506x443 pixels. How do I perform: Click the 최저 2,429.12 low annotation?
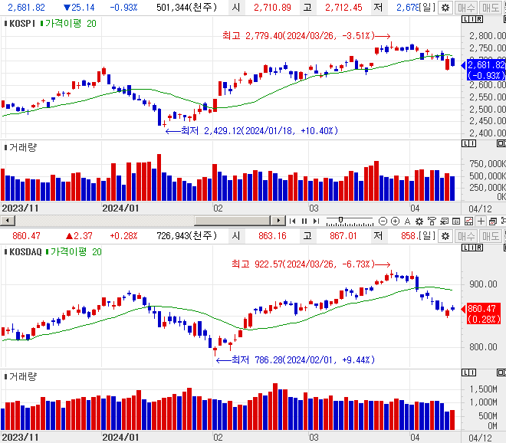(x=251, y=130)
